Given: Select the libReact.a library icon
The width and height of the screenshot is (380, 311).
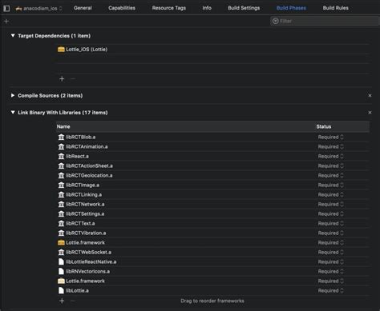Looking at the screenshot, I should 61,156.
